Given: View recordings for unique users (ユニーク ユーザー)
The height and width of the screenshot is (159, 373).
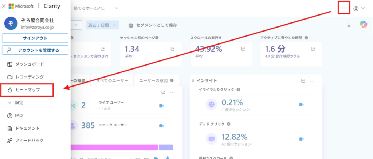Looking at the screenshot, I should (x=161, y=125).
